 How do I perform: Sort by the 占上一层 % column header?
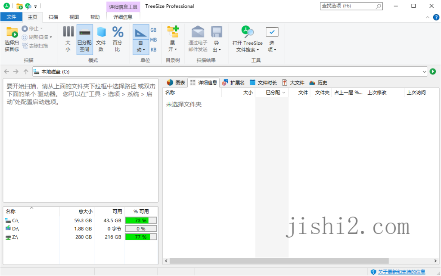pos(348,93)
